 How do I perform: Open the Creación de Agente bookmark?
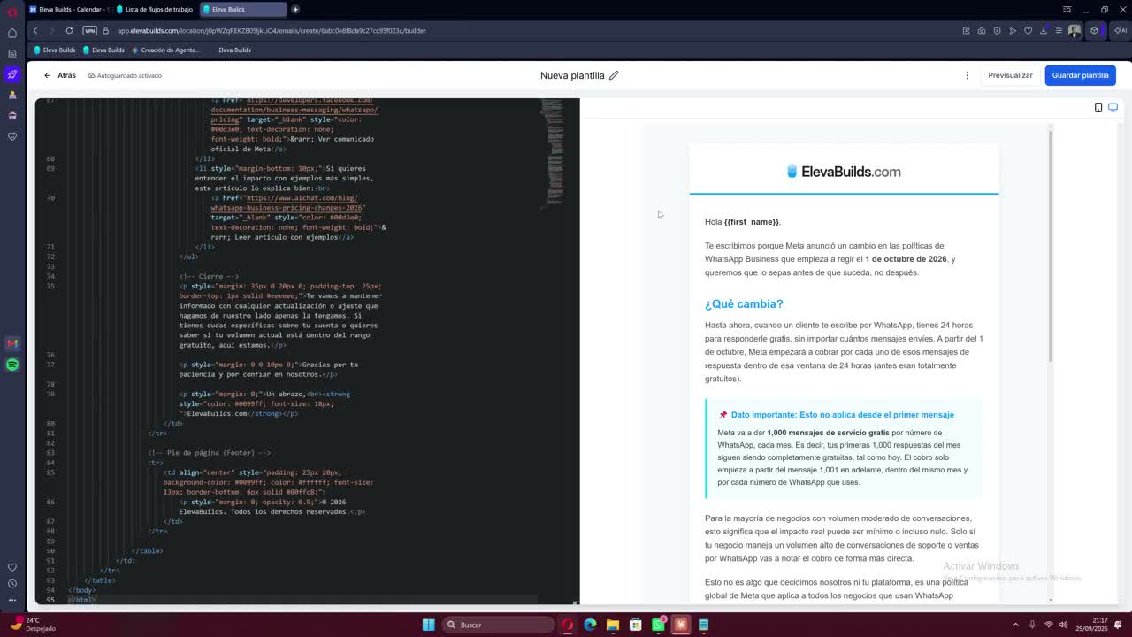(165, 50)
